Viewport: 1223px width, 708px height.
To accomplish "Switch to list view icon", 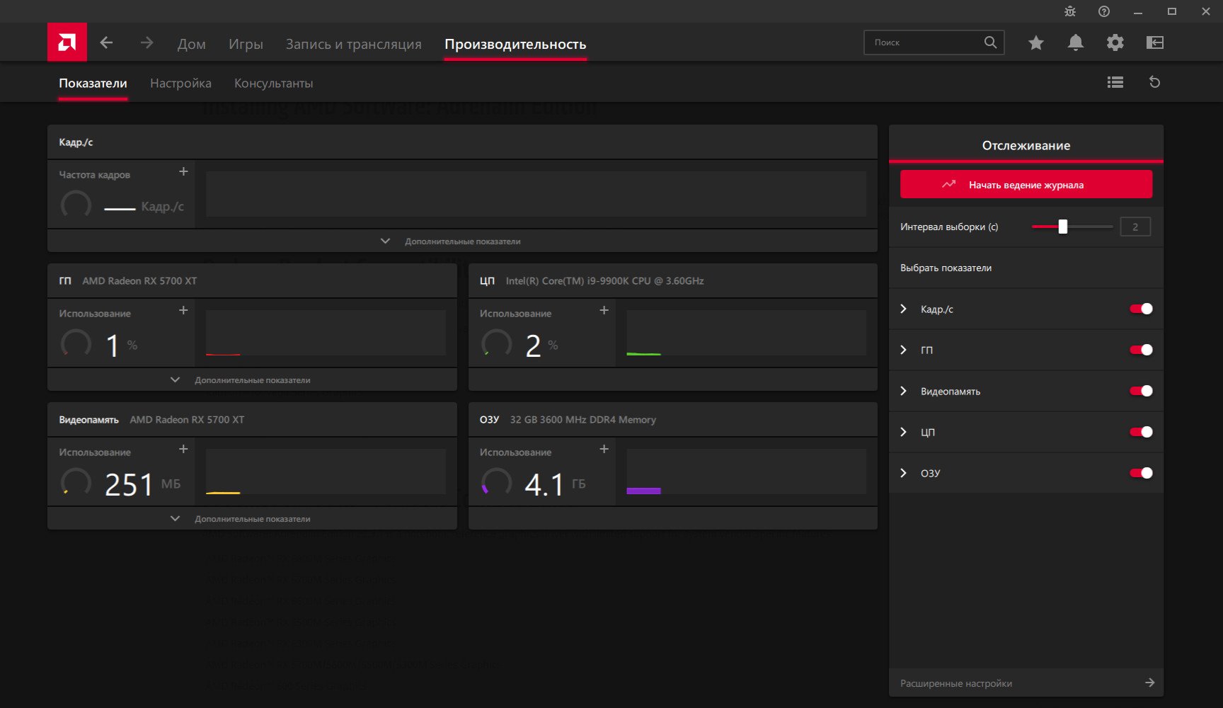I will point(1115,82).
